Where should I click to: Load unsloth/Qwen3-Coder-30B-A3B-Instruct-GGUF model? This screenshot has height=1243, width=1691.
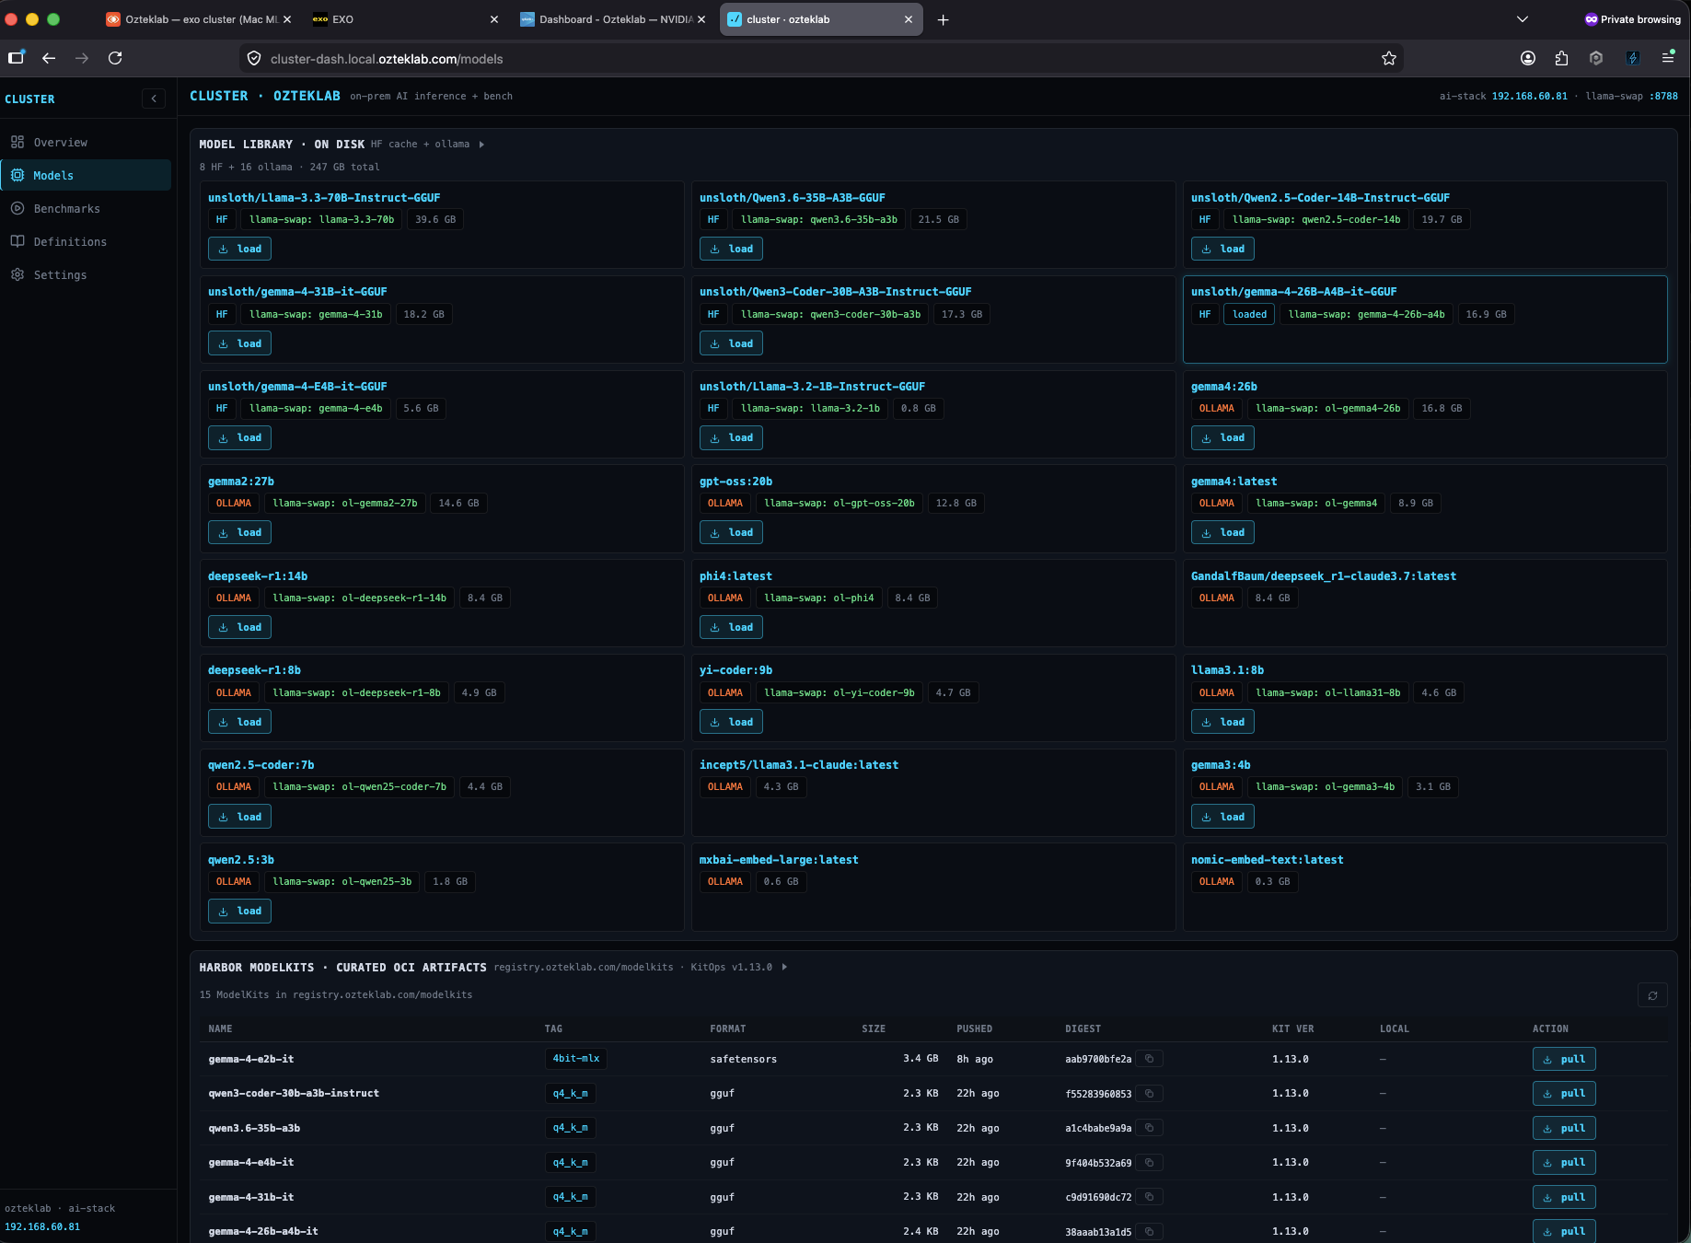pyautogui.click(x=731, y=343)
